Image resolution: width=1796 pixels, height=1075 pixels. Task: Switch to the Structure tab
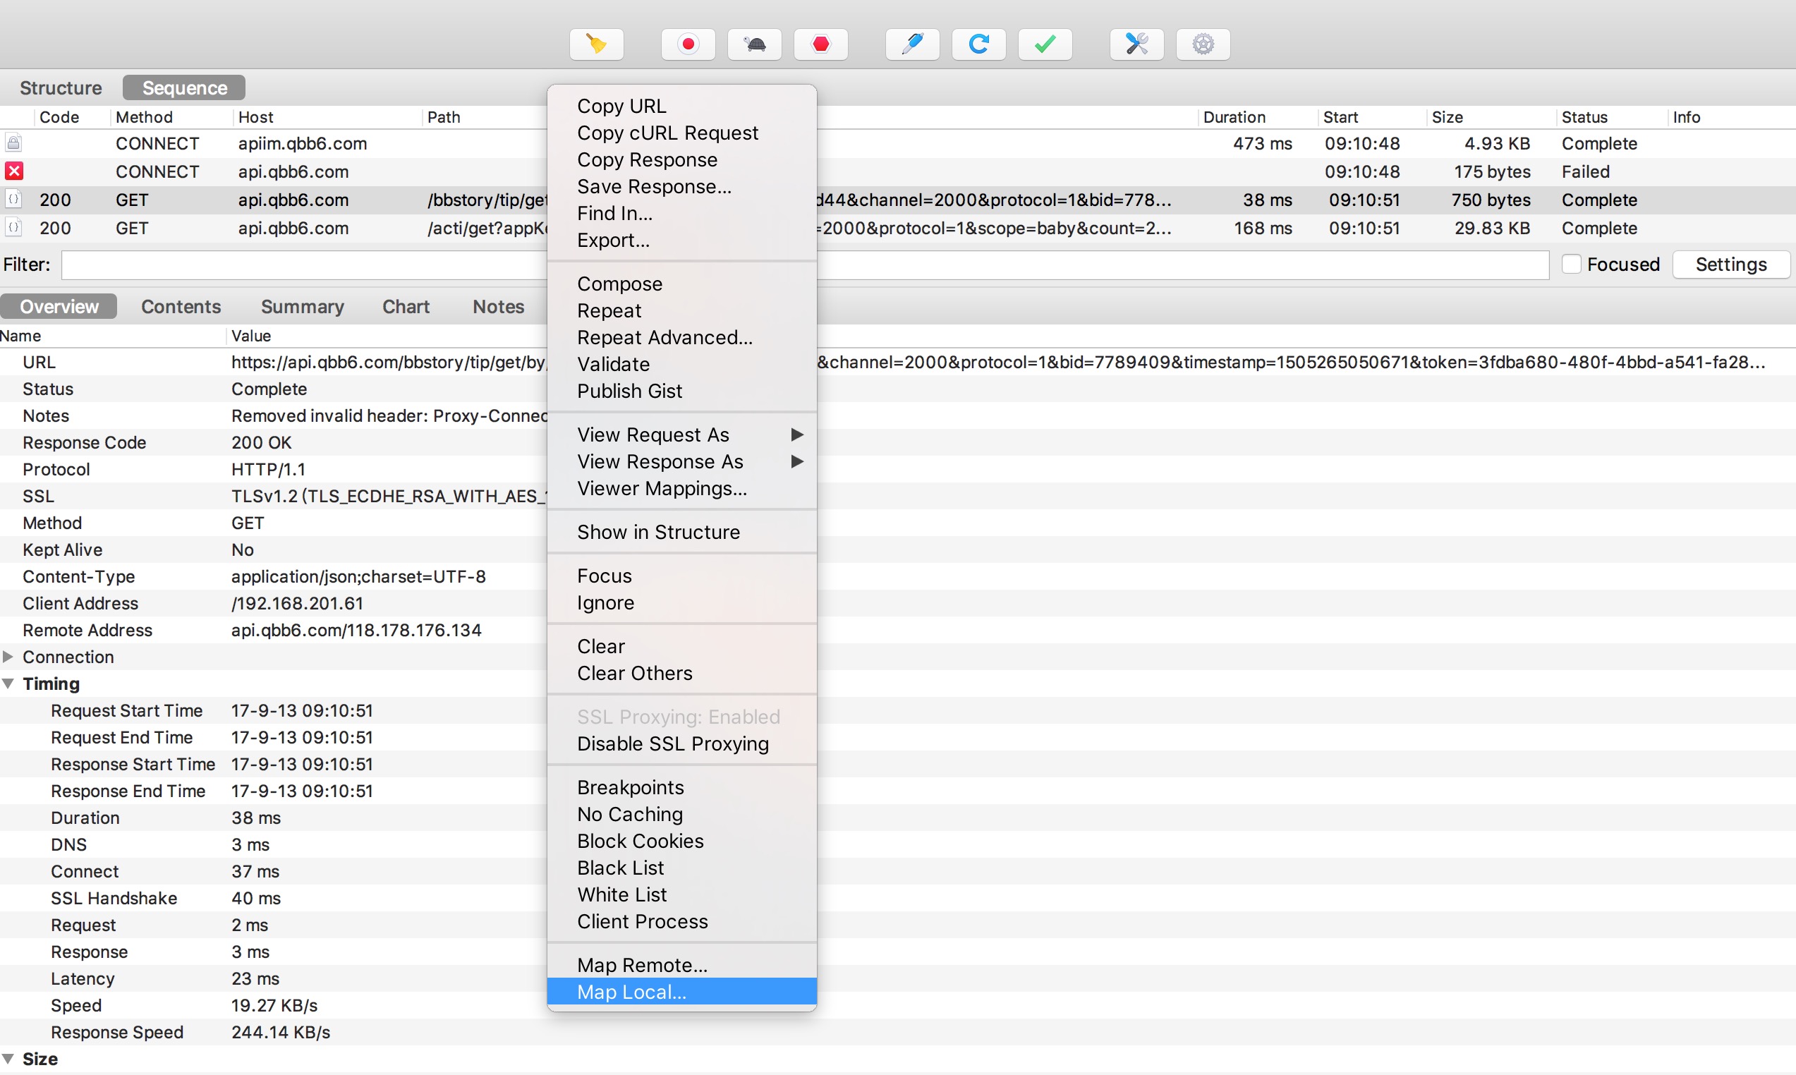pos(61,87)
